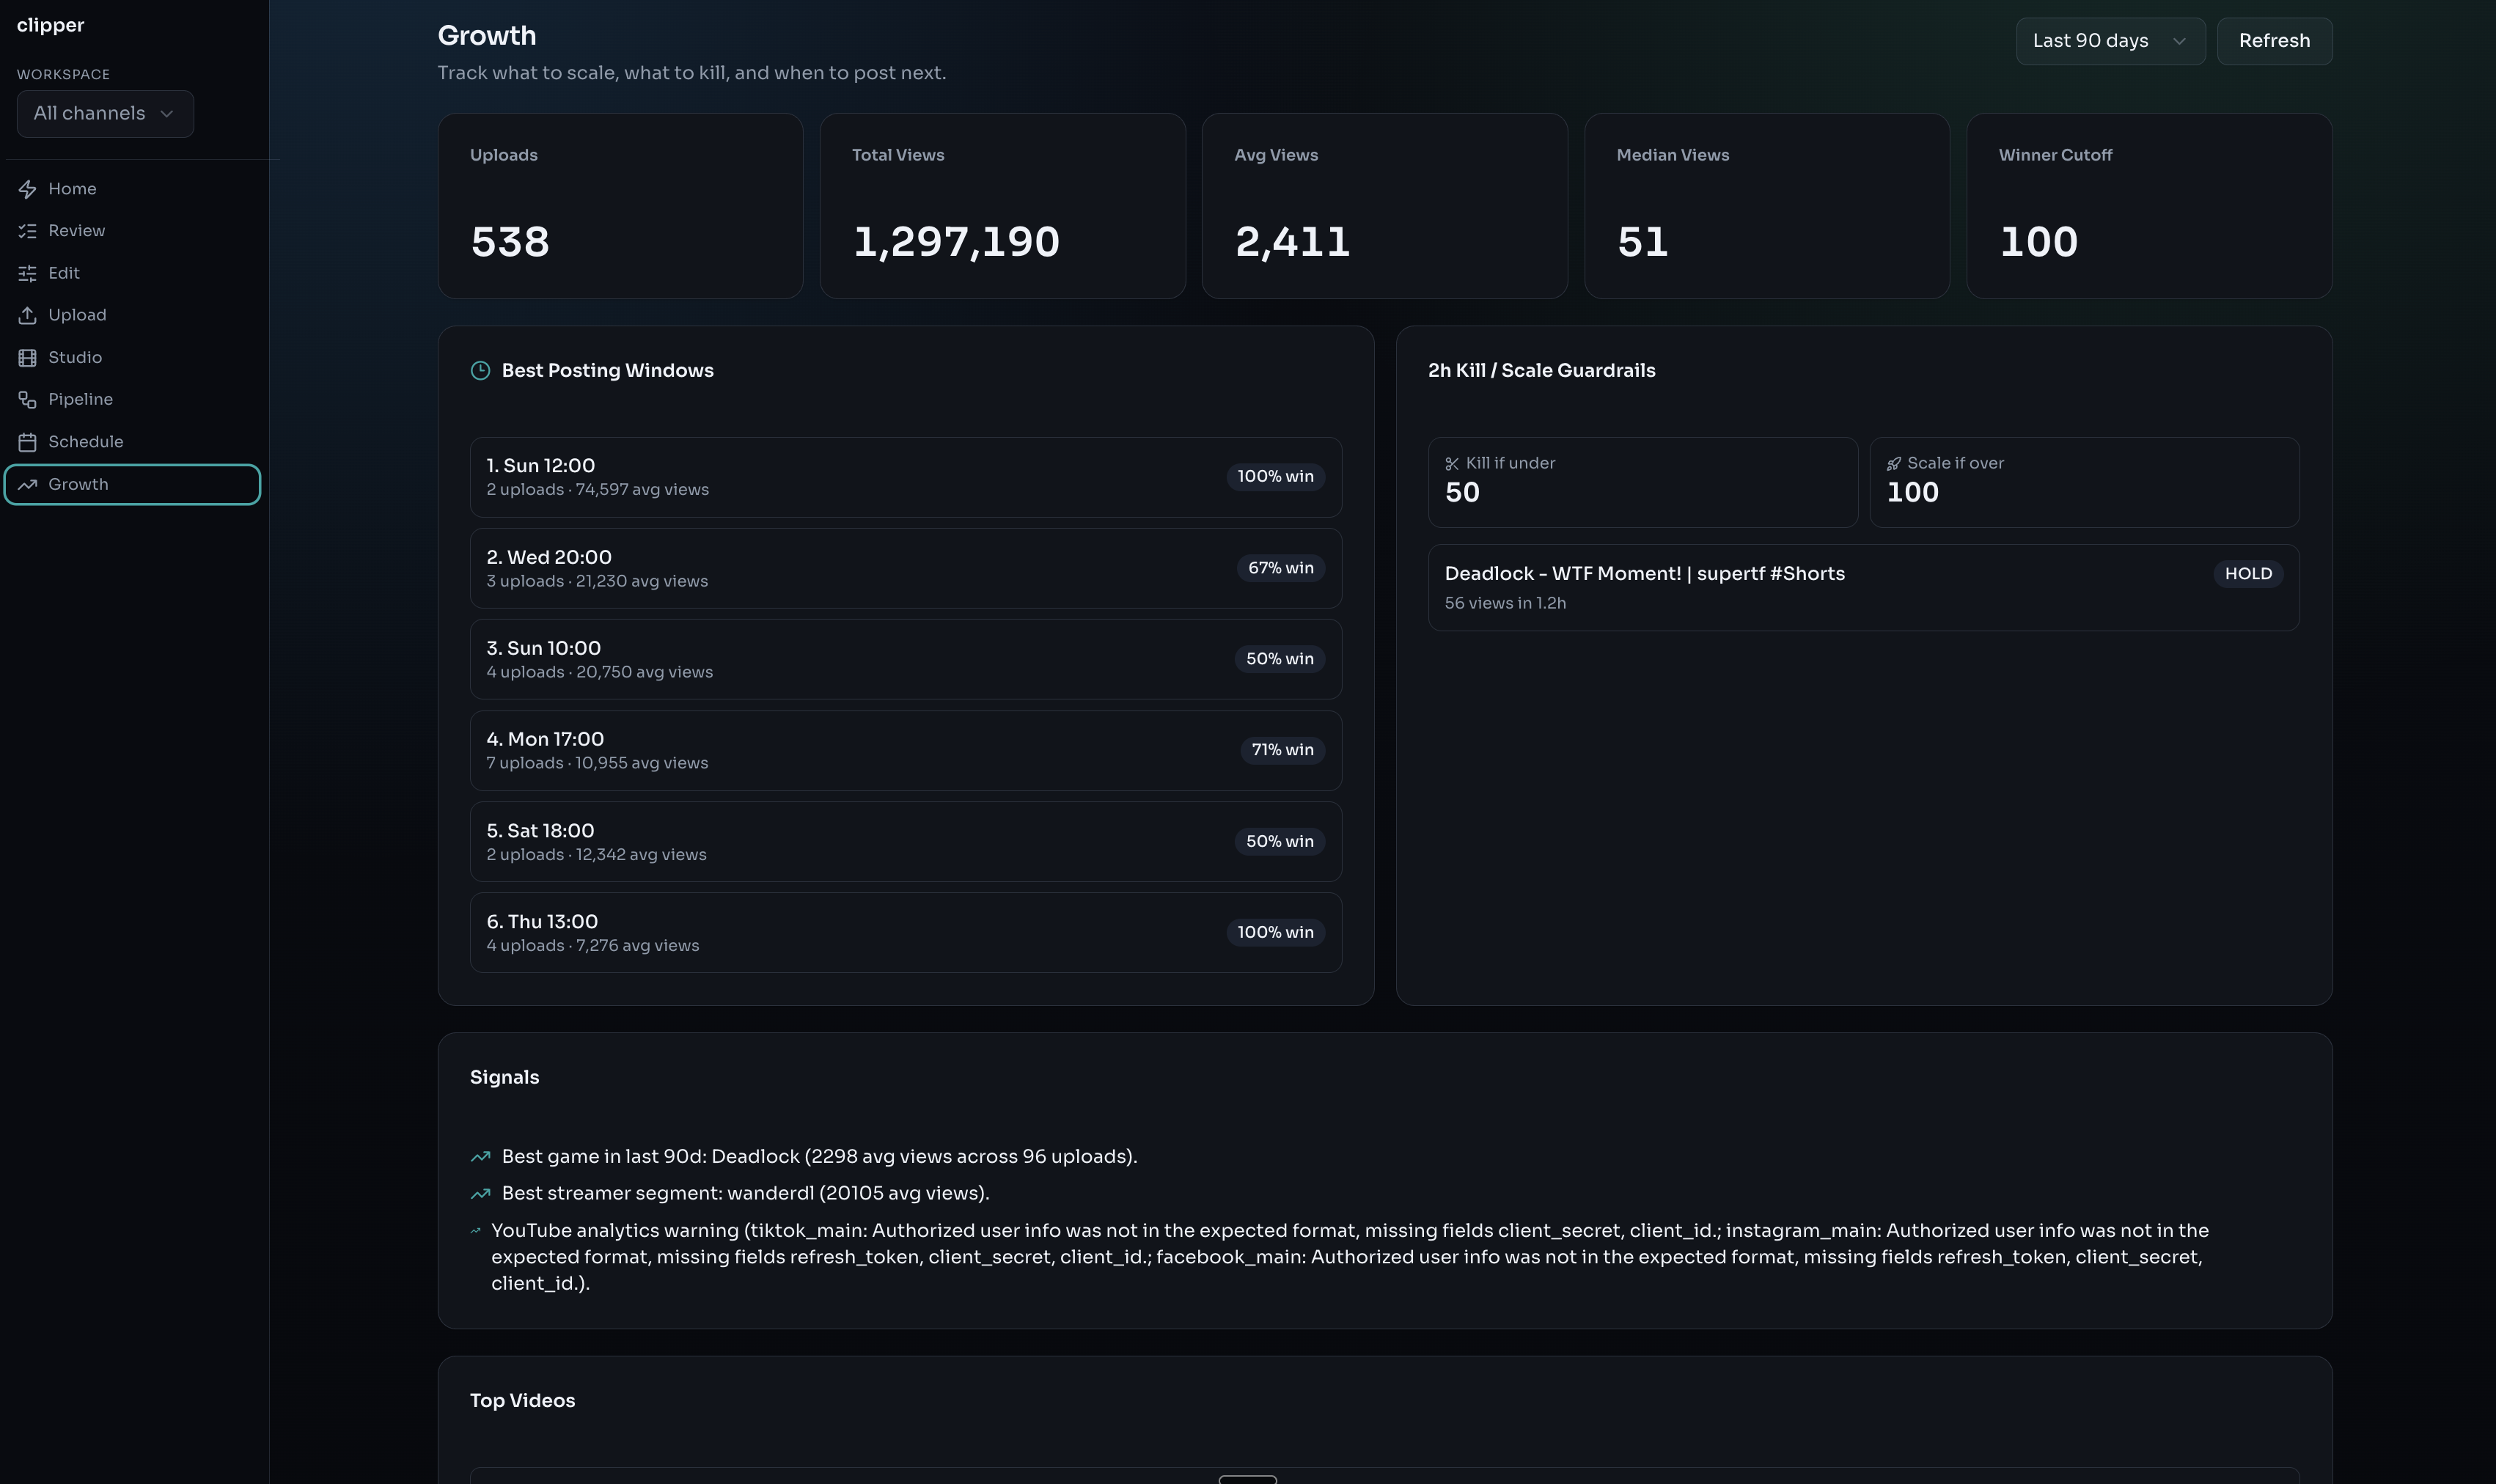Click small trend icon beside YouTube analytics warning
This screenshot has height=1484, width=2496.
pyautogui.click(x=476, y=1230)
